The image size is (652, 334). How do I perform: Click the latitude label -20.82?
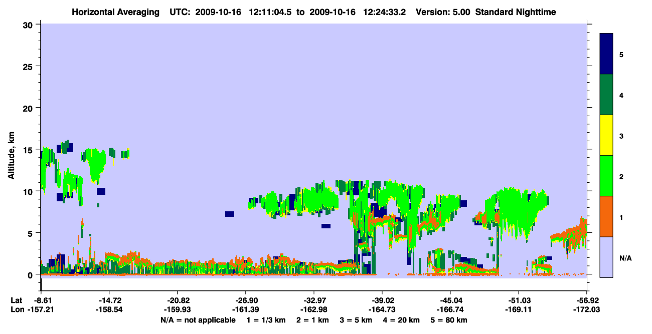point(178,300)
